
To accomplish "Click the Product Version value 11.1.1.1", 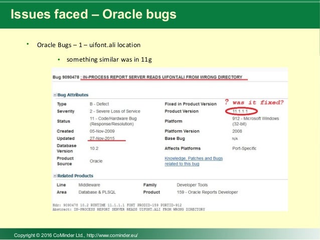I will [x=240, y=111].
